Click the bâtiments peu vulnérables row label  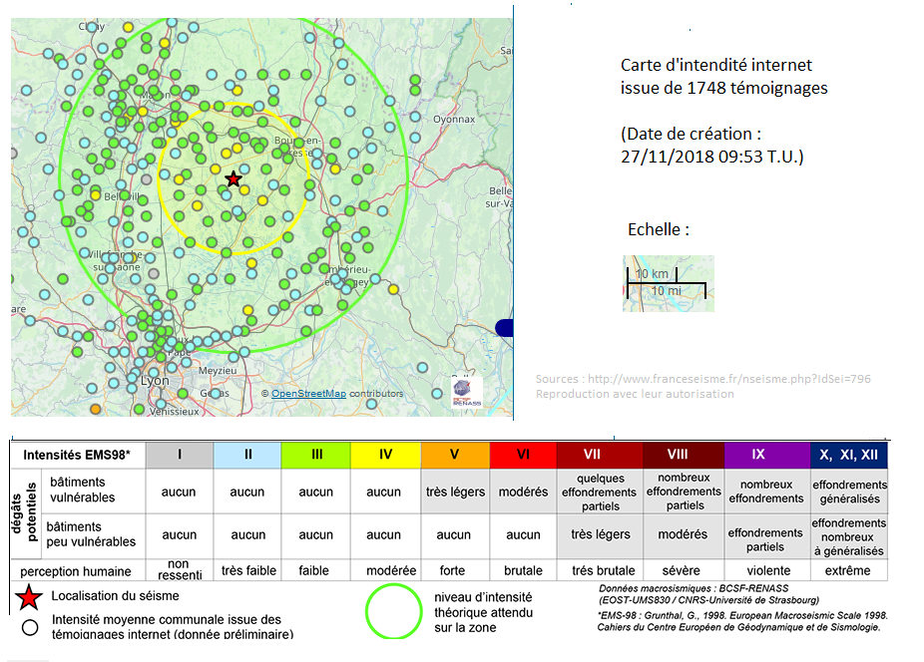(92, 534)
